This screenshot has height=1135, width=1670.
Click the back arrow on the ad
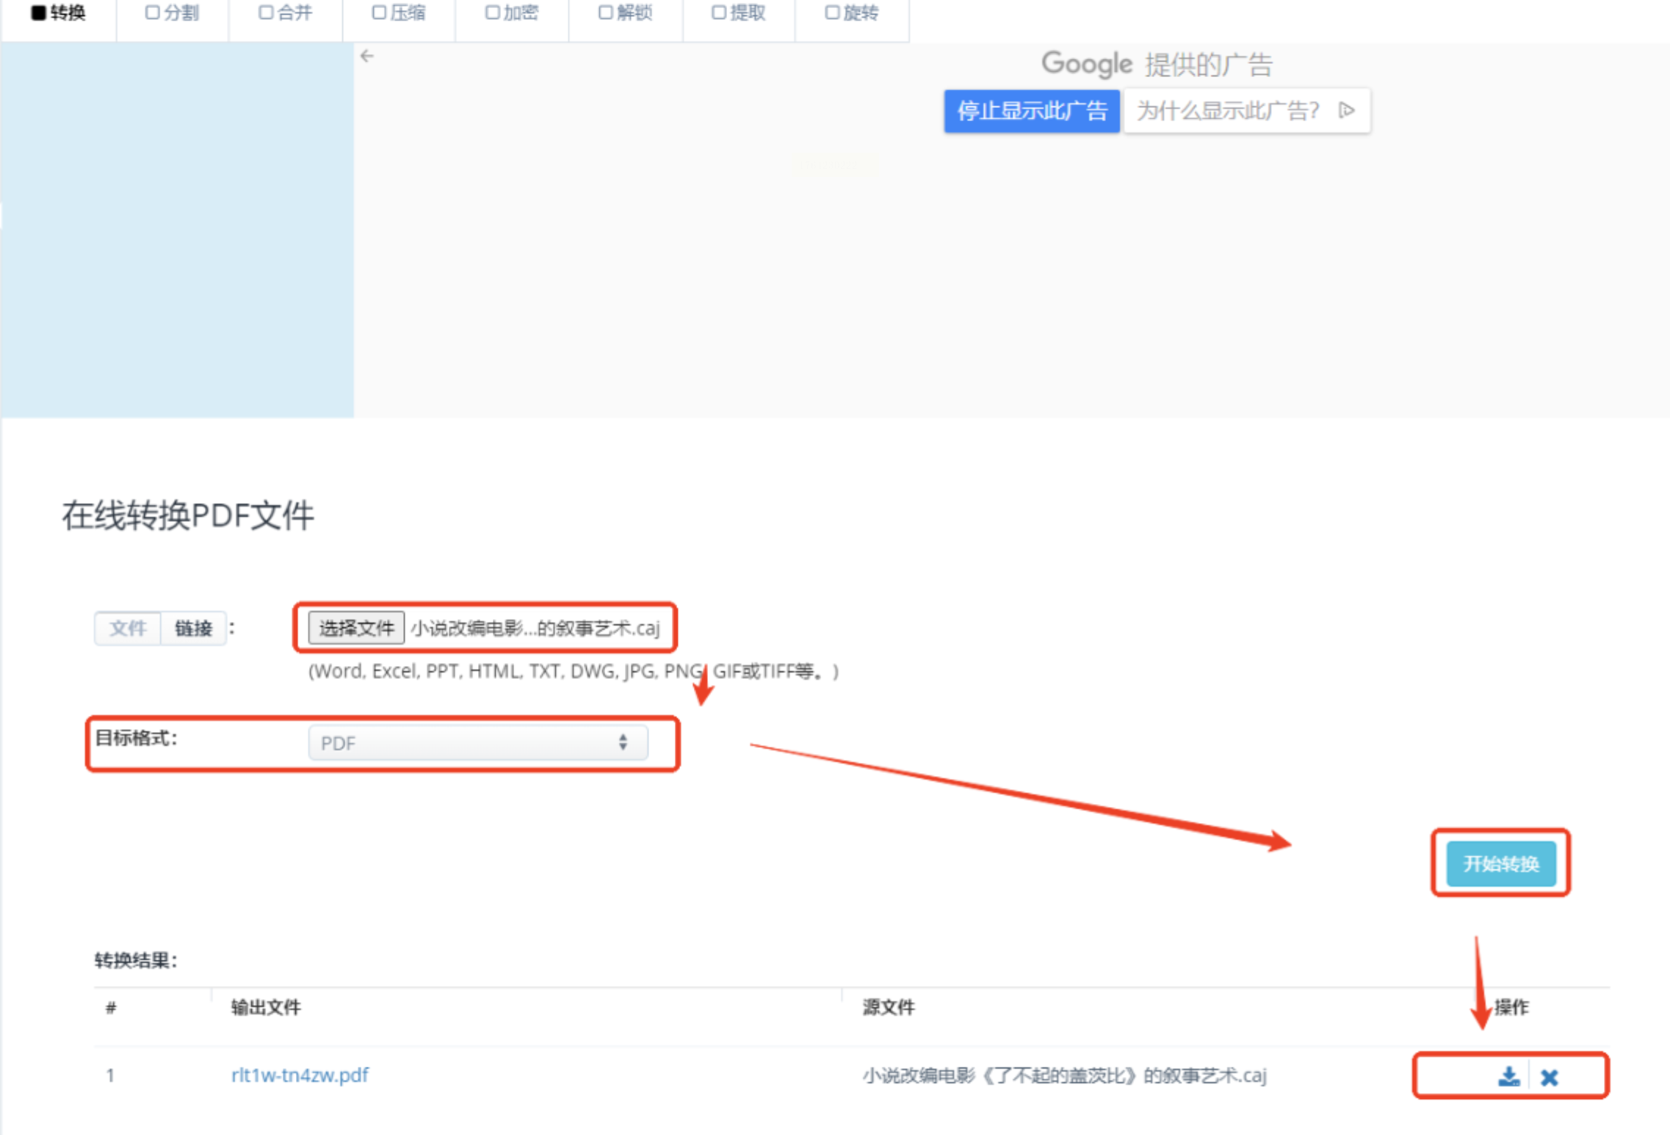(x=367, y=56)
